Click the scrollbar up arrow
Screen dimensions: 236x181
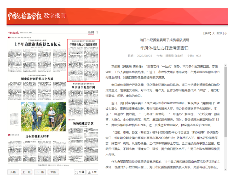226,65
